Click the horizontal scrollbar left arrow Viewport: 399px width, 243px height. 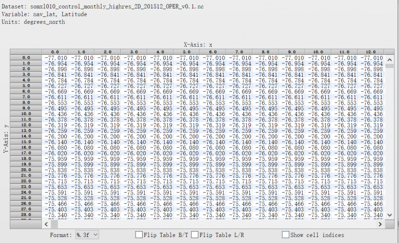(x=46, y=222)
